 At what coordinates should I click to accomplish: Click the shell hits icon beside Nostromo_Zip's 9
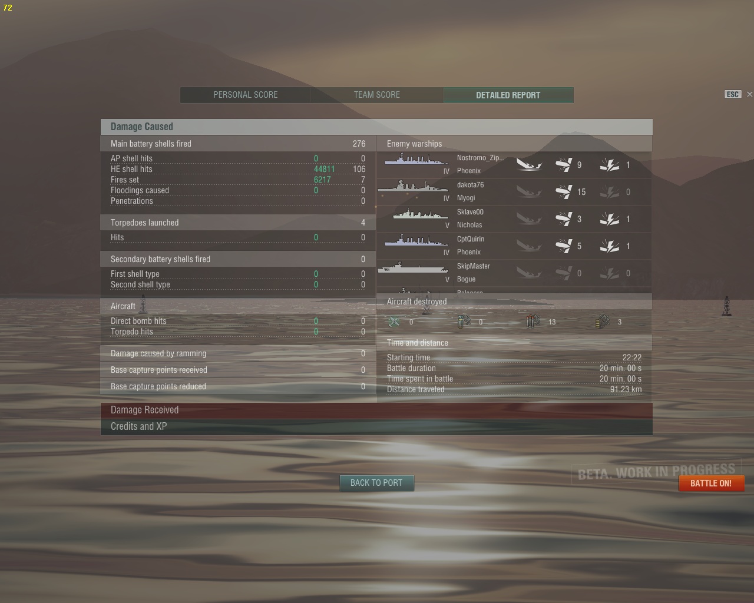click(x=564, y=165)
